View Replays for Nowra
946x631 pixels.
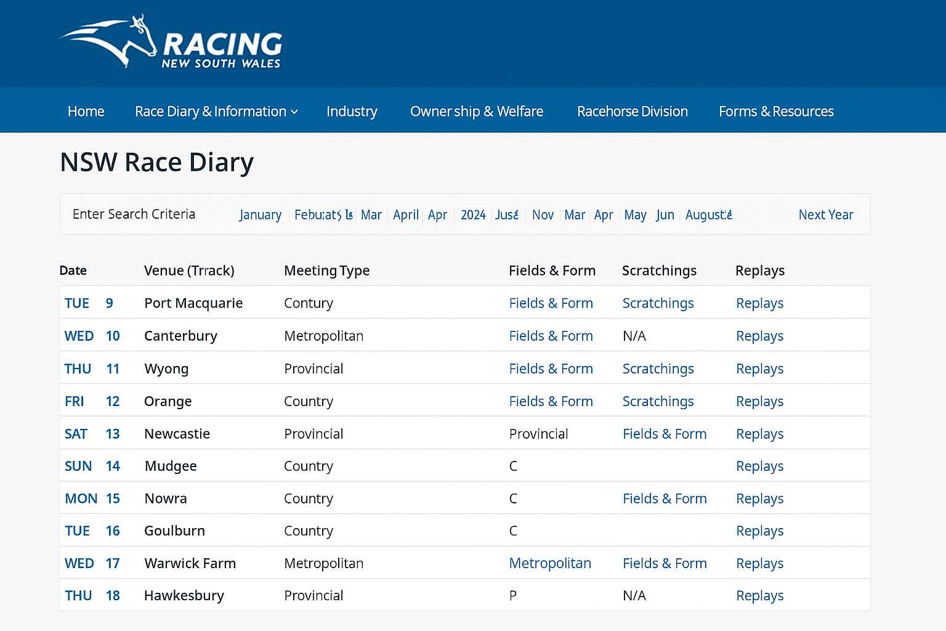(759, 499)
